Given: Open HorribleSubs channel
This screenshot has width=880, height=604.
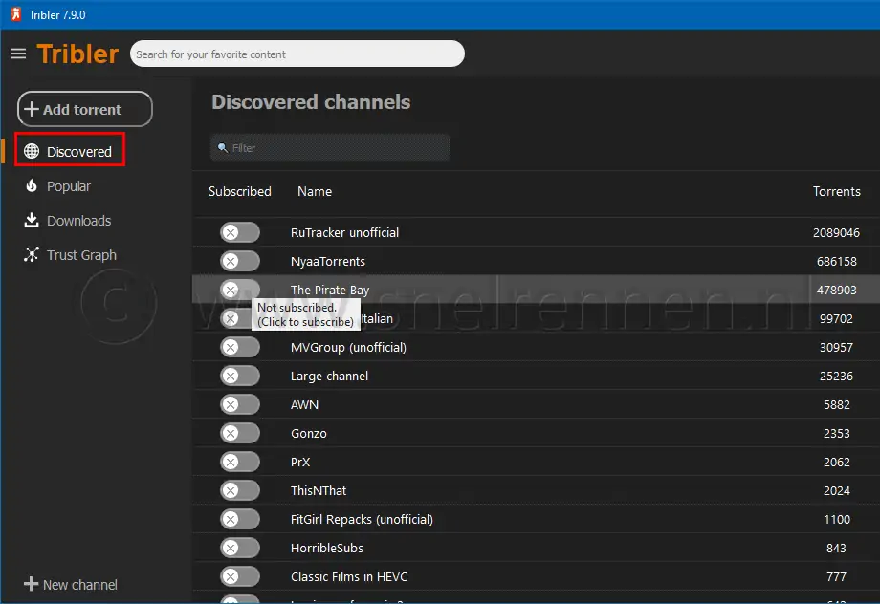Looking at the screenshot, I should click(327, 548).
